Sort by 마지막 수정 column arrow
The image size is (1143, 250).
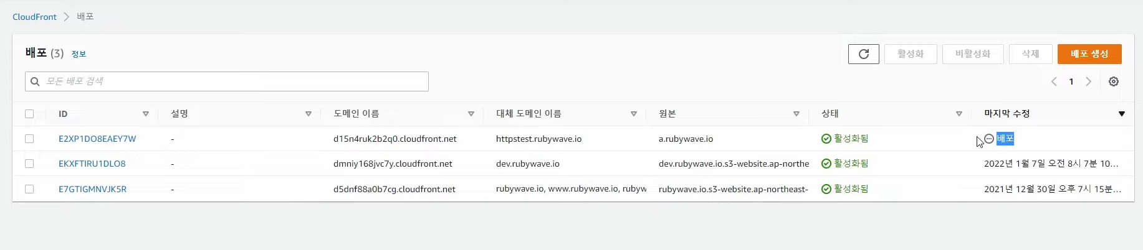[x=1122, y=114]
